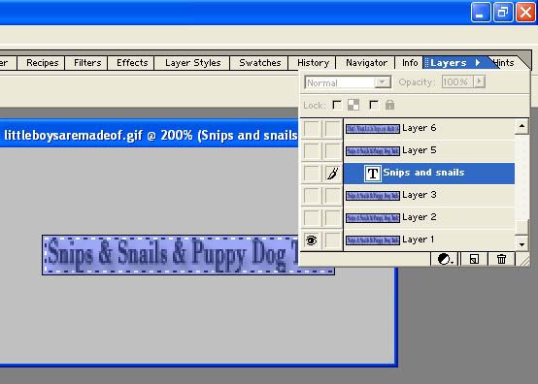This screenshot has height=384, width=538.
Task: Click the create adjustment layer icon
Action: pos(445,259)
